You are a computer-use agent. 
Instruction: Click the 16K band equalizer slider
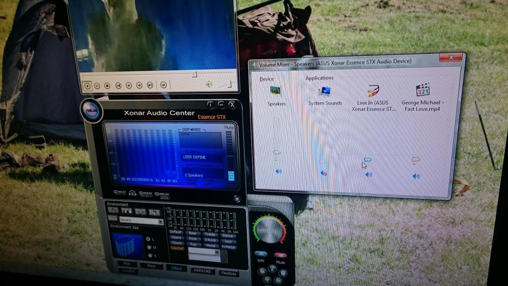(x=235, y=221)
